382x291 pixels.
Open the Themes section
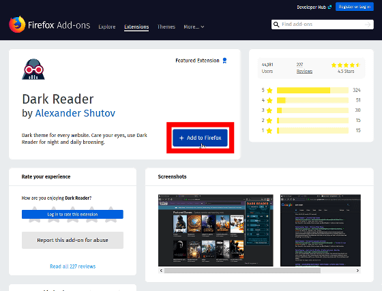(166, 27)
